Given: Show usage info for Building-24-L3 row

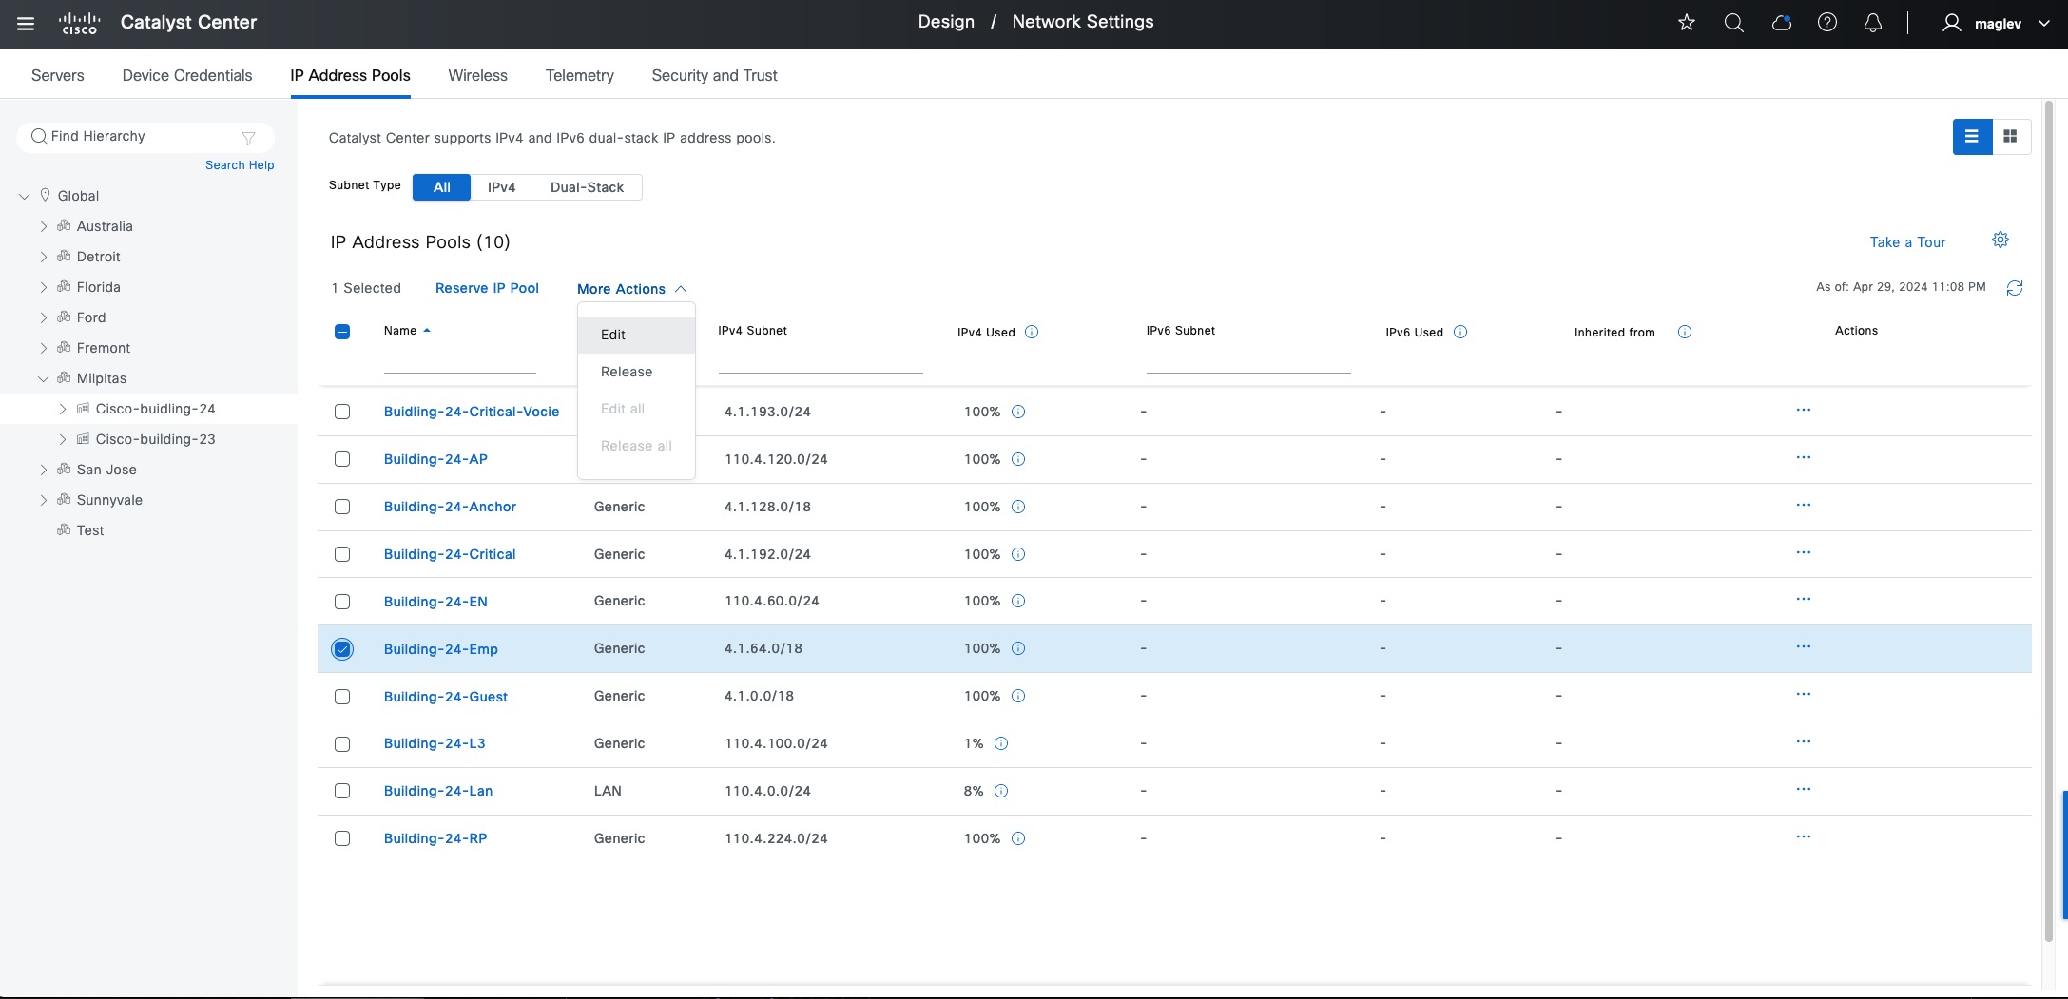Looking at the screenshot, I should (x=1001, y=743).
